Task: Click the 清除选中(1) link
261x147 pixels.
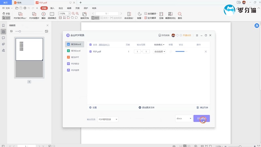Action: pyautogui.click(x=104, y=45)
